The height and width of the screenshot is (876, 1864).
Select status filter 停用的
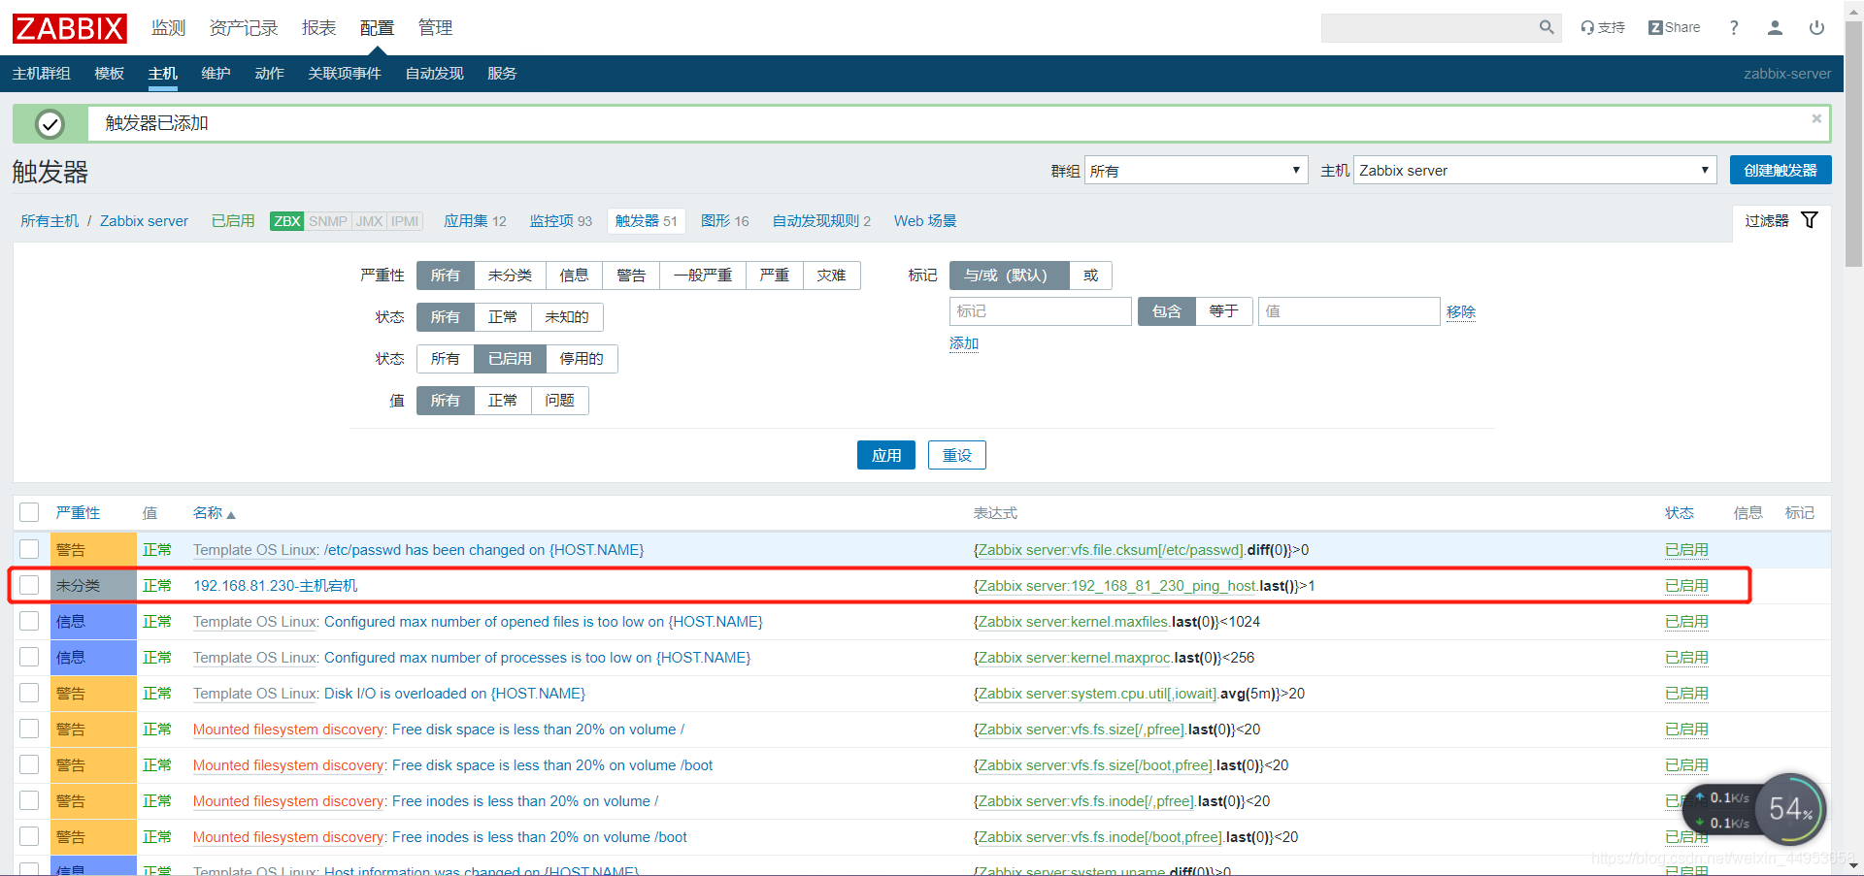point(582,359)
